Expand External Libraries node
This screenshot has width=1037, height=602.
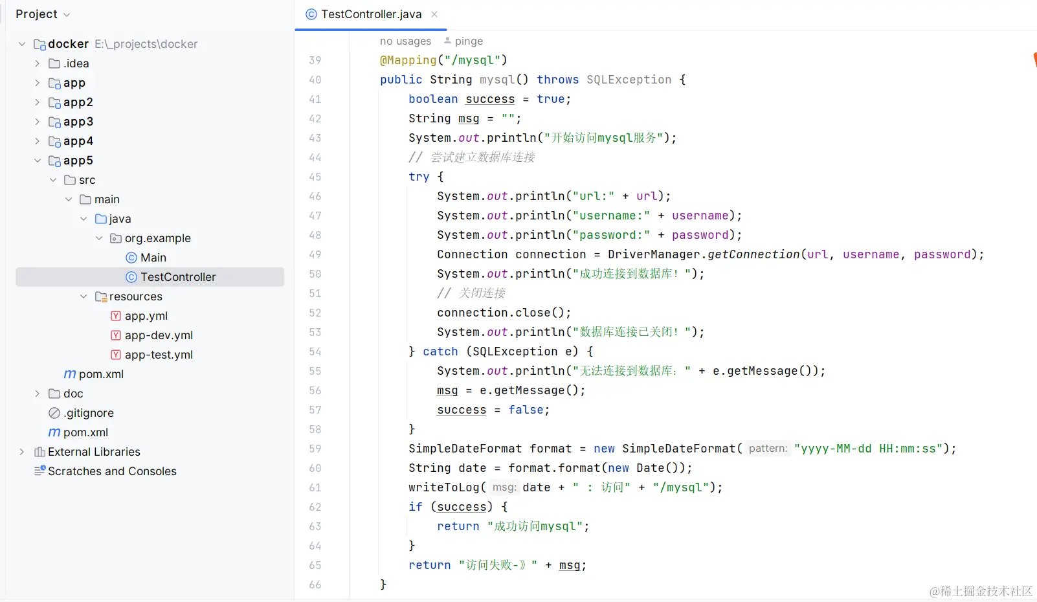coord(22,452)
